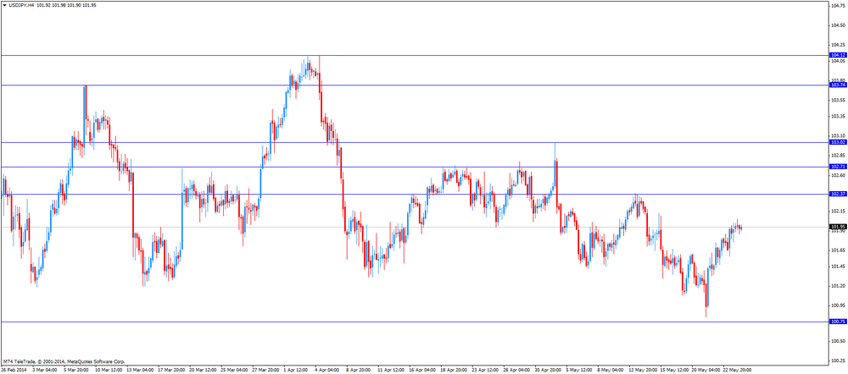This screenshot has height=374, width=848.
Task: Click the 18 Apr 20:00 time label
Action: pos(454,371)
